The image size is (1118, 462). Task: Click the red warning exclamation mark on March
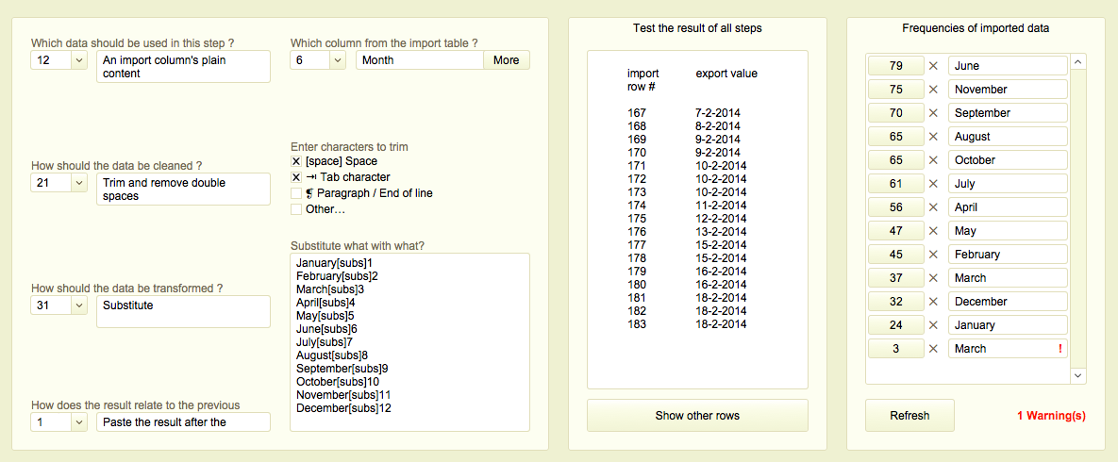pos(1060,349)
